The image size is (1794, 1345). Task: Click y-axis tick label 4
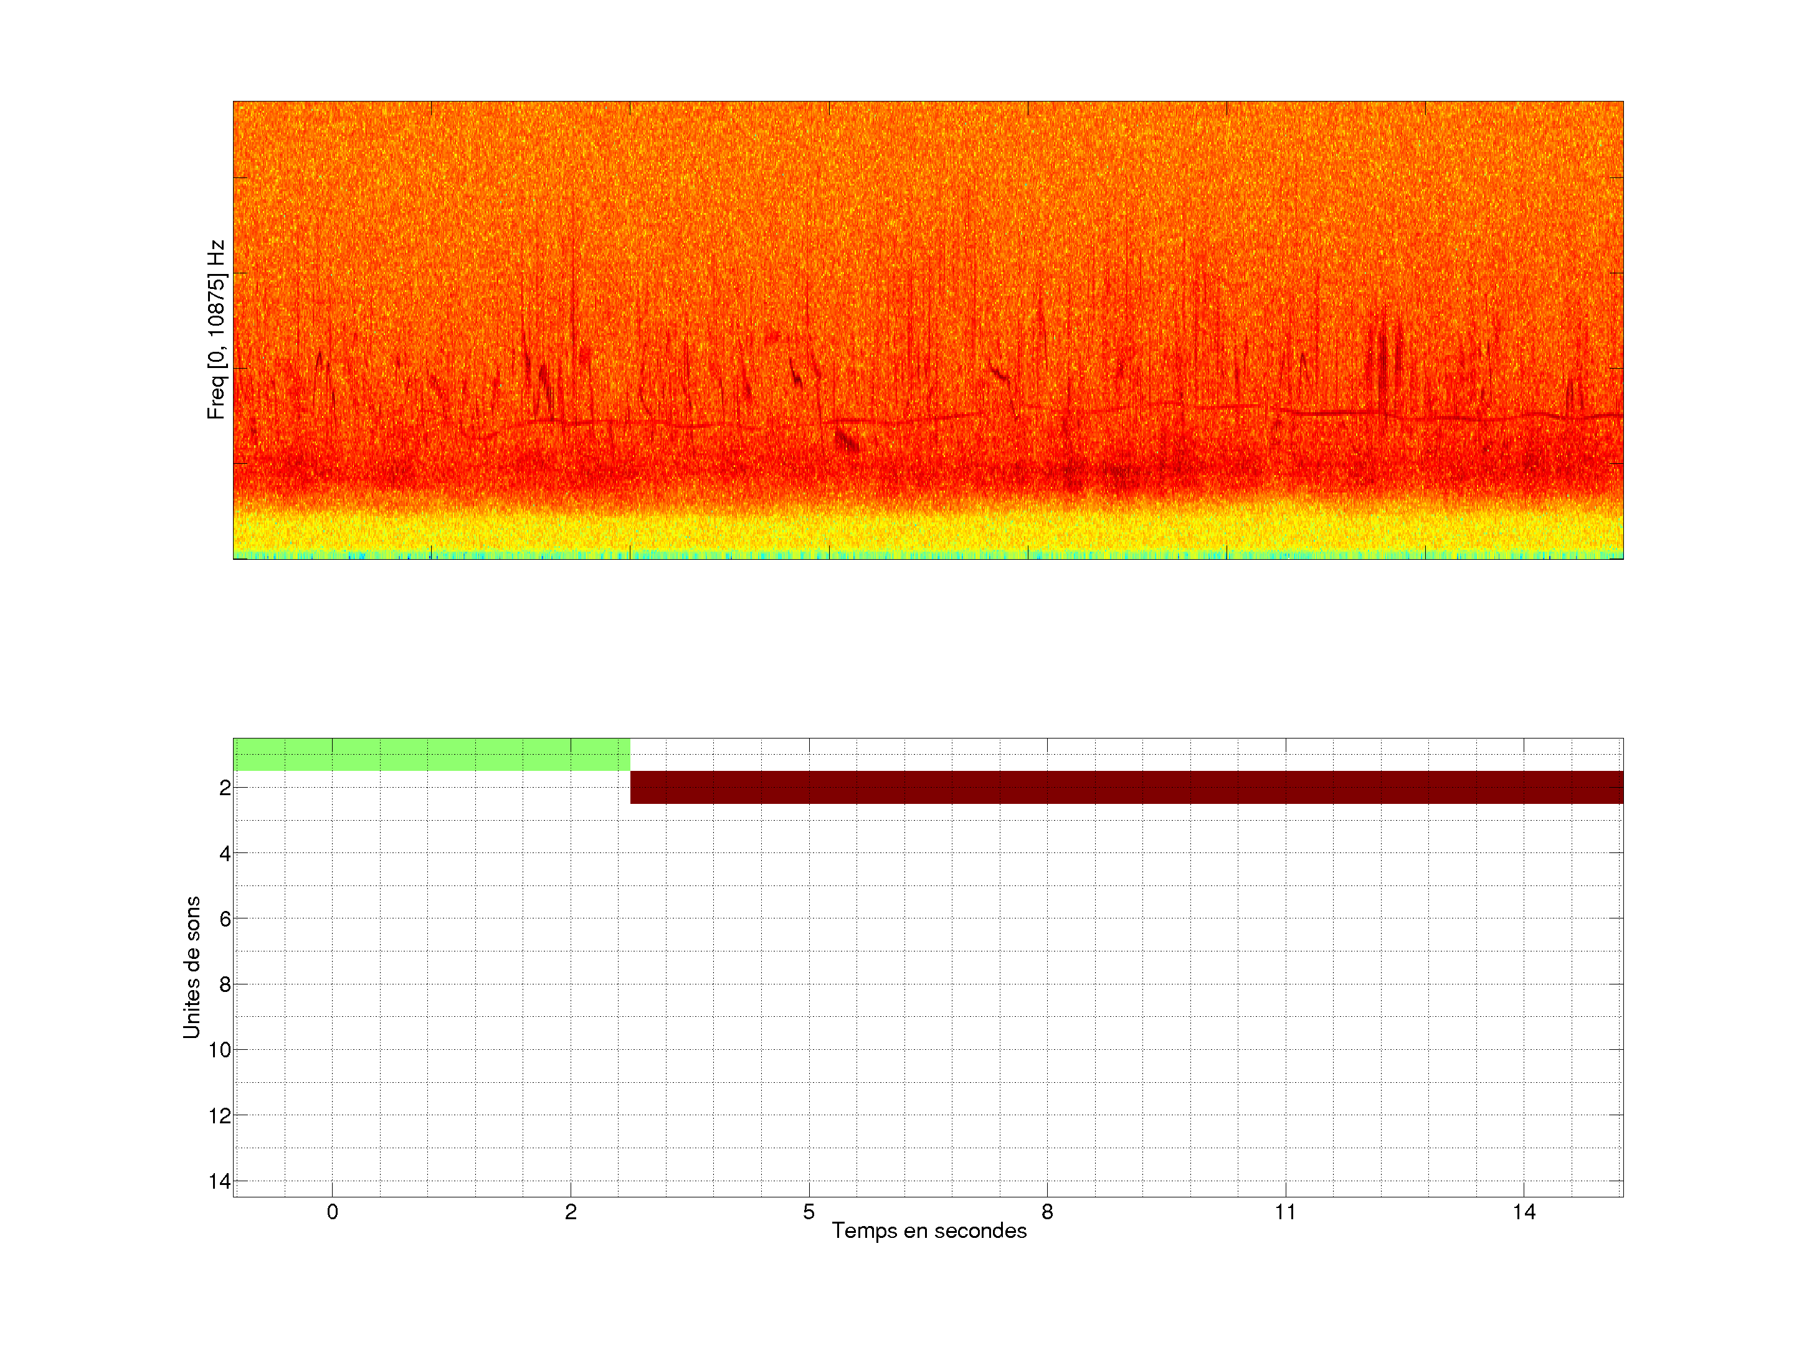(225, 853)
